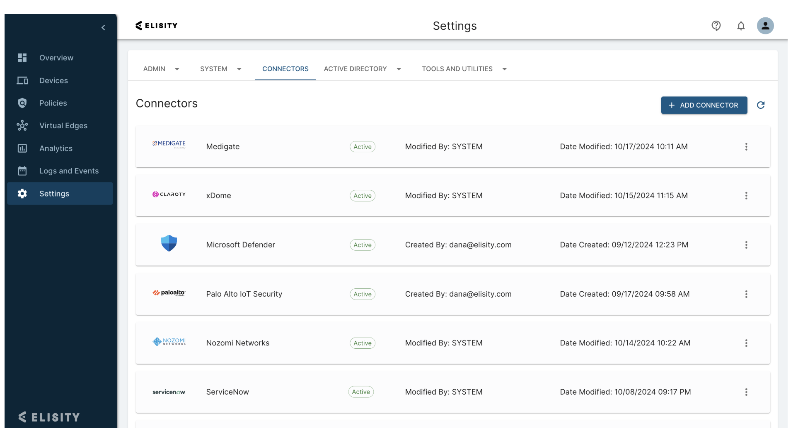Click the Settings sidebar label

coord(54,194)
